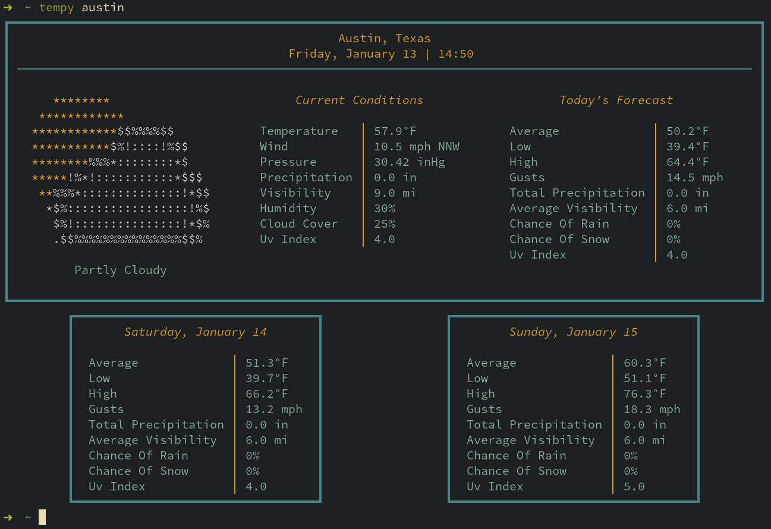Click the green arrow prompt at bottom

[8, 517]
